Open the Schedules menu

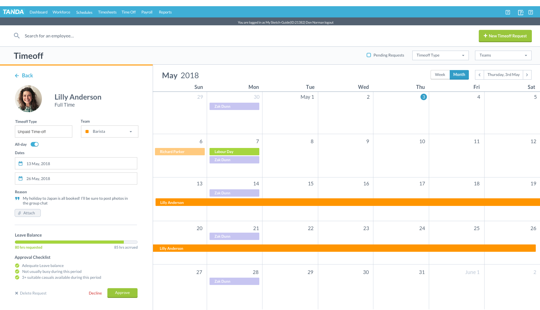84,12
